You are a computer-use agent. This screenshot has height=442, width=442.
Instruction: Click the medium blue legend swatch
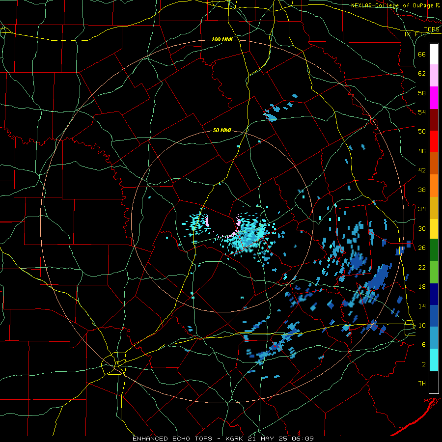click(434, 316)
